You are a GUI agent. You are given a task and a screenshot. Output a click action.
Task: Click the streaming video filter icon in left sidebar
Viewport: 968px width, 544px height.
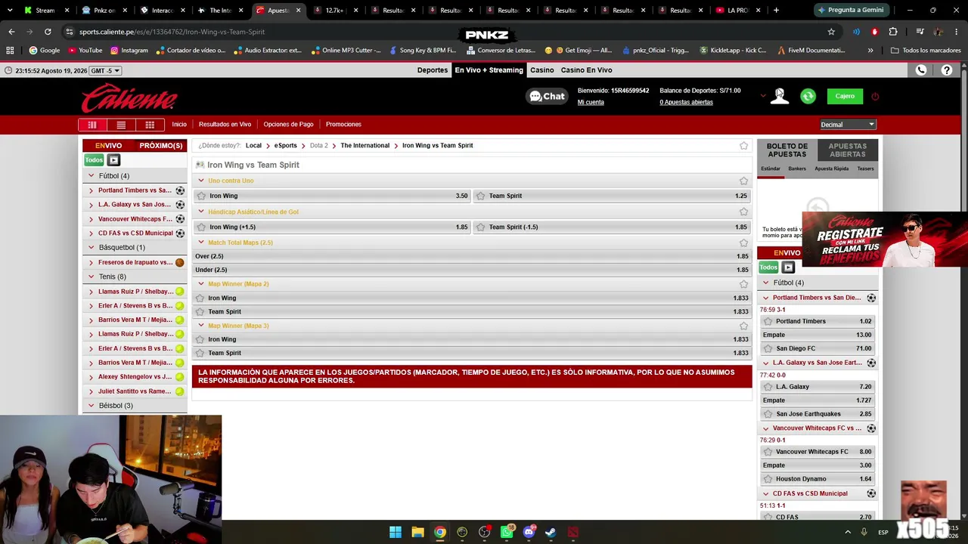pos(113,160)
